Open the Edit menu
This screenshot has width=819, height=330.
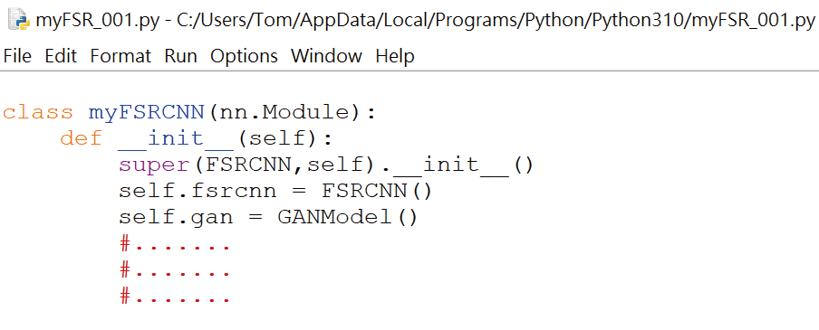pyautogui.click(x=61, y=56)
